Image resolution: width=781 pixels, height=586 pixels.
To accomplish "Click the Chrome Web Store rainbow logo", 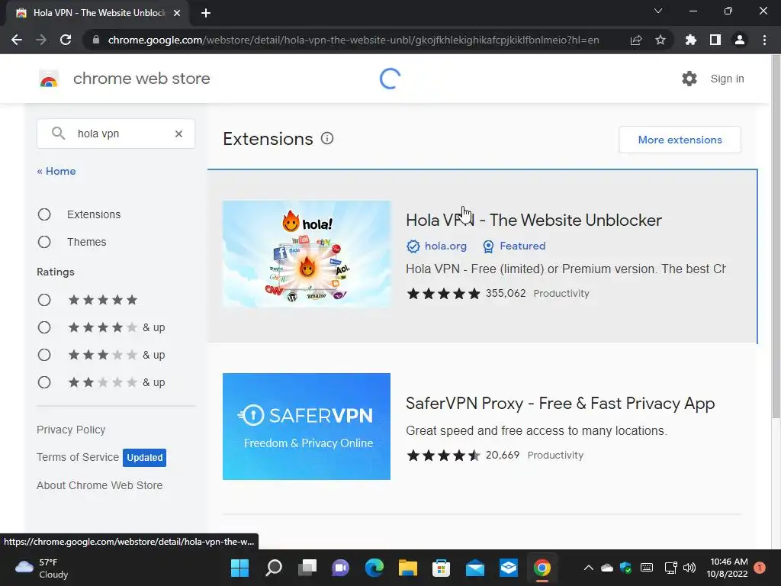I will coord(49,79).
